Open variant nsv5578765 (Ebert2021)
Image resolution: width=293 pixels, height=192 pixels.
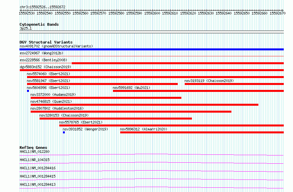click(81, 122)
